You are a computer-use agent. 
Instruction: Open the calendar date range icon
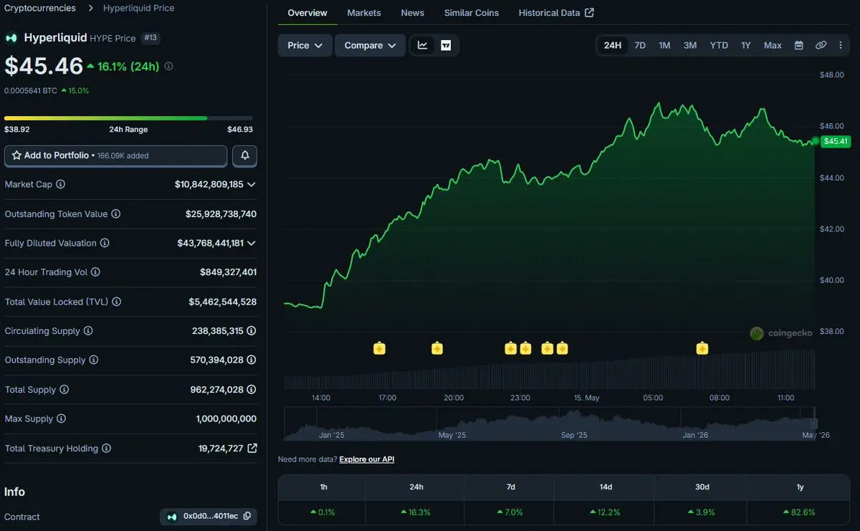click(x=798, y=45)
